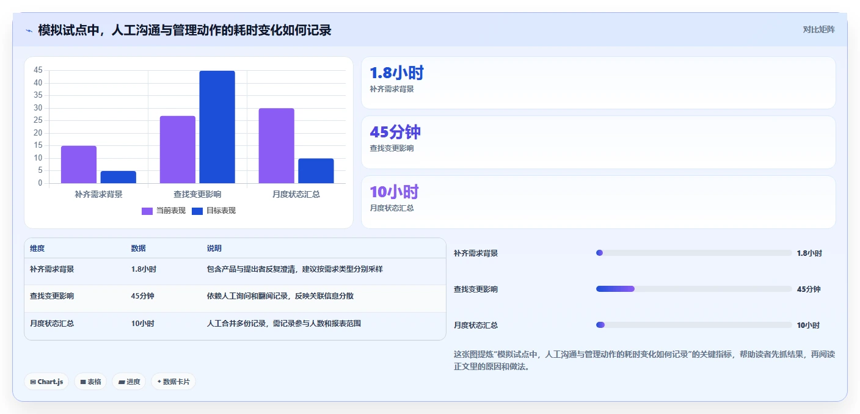The image size is (860, 414).
Task: Click the summary paragraph starting 这张图提炼
Action: click(644, 361)
